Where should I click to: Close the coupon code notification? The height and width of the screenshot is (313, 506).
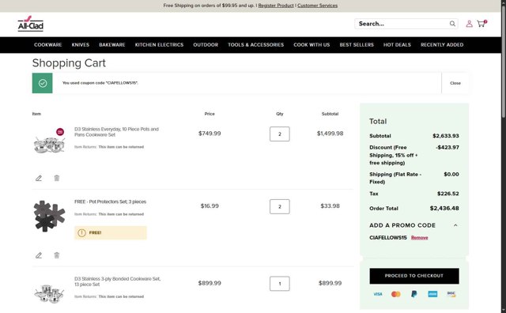pos(455,83)
